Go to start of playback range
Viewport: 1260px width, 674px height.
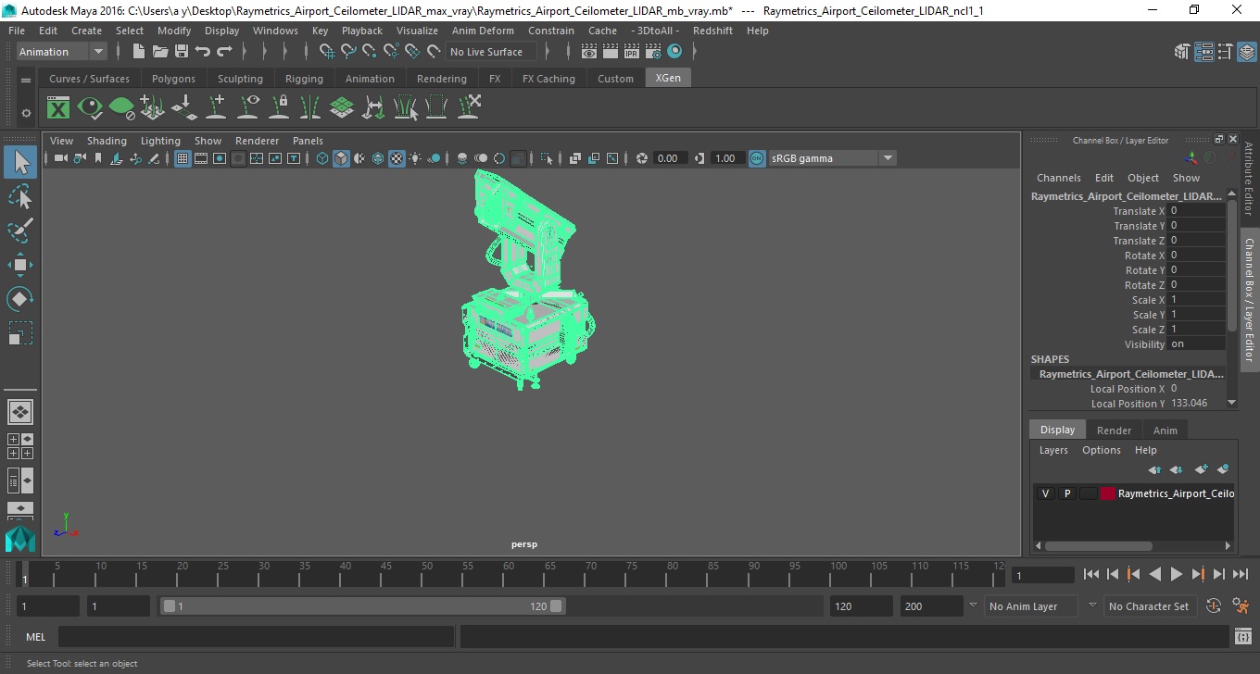pyautogui.click(x=1091, y=575)
